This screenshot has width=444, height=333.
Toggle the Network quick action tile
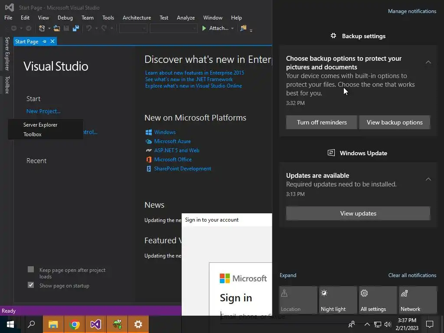tap(418, 300)
